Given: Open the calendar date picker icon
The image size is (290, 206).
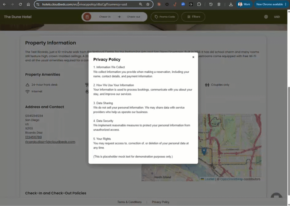Looking at the screenshot, I should [87, 17].
